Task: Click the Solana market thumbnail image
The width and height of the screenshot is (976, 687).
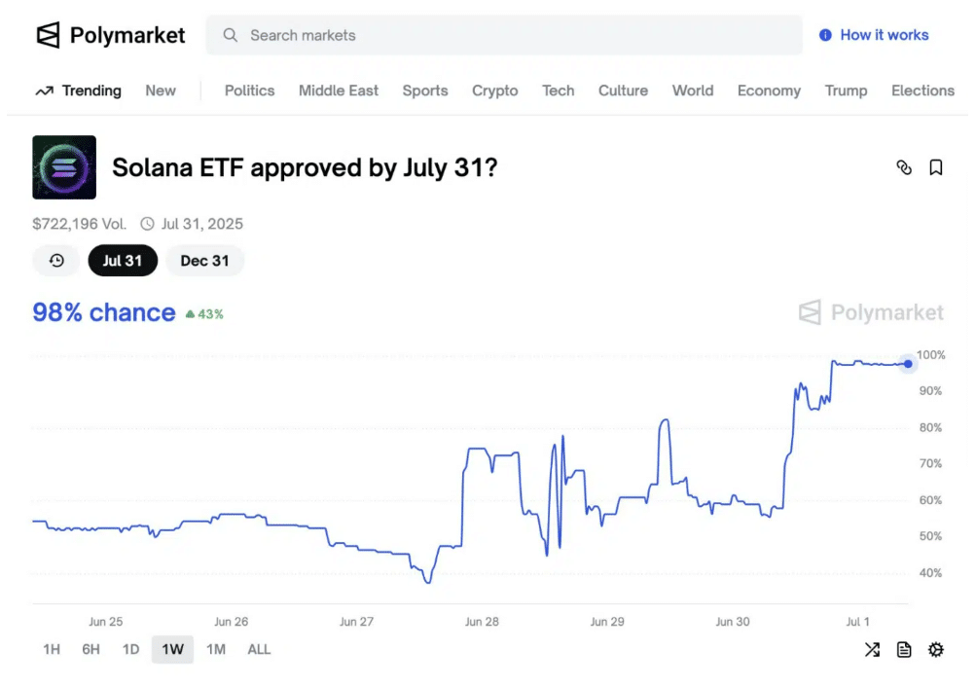Action: (x=64, y=167)
